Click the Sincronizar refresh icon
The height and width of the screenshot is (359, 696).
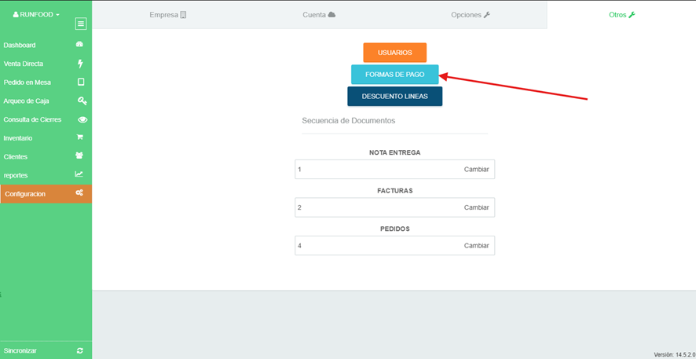pyautogui.click(x=80, y=350)
